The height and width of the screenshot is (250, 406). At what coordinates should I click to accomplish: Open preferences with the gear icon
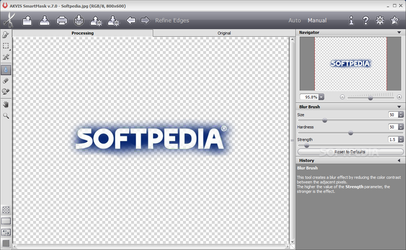click(380, 20)
